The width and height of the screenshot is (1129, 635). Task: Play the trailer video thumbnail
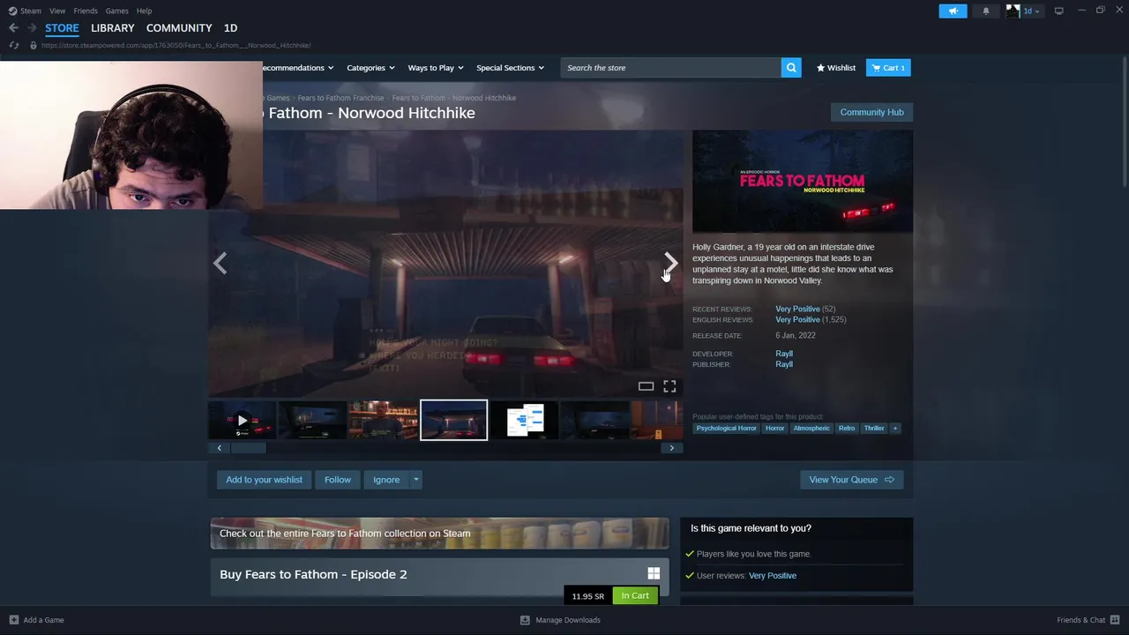click(242, 420)
